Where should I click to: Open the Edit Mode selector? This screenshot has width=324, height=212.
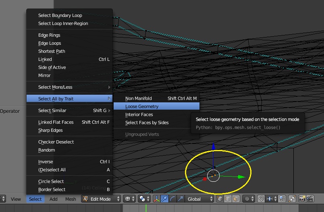(x=101, y=199)
